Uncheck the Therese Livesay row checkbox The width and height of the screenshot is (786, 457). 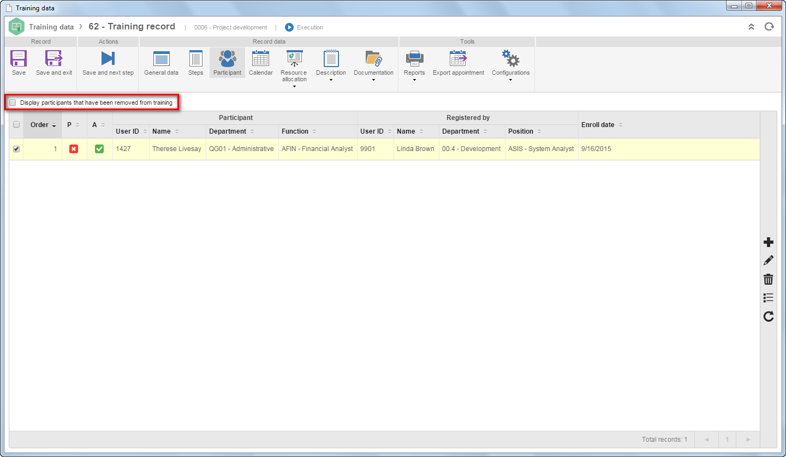(x=16, y=149)
